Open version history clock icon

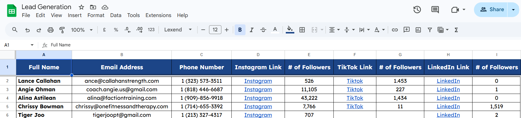417,10
